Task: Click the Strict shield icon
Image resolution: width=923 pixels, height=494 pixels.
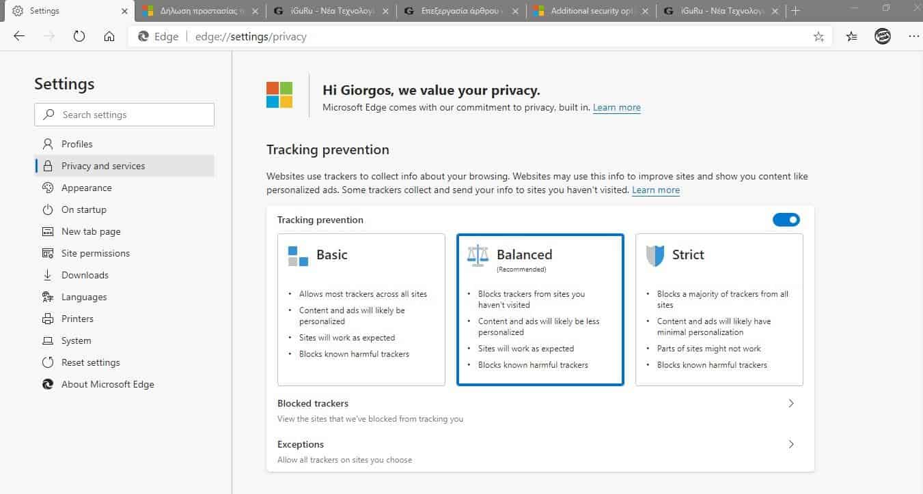Action: 655,256
